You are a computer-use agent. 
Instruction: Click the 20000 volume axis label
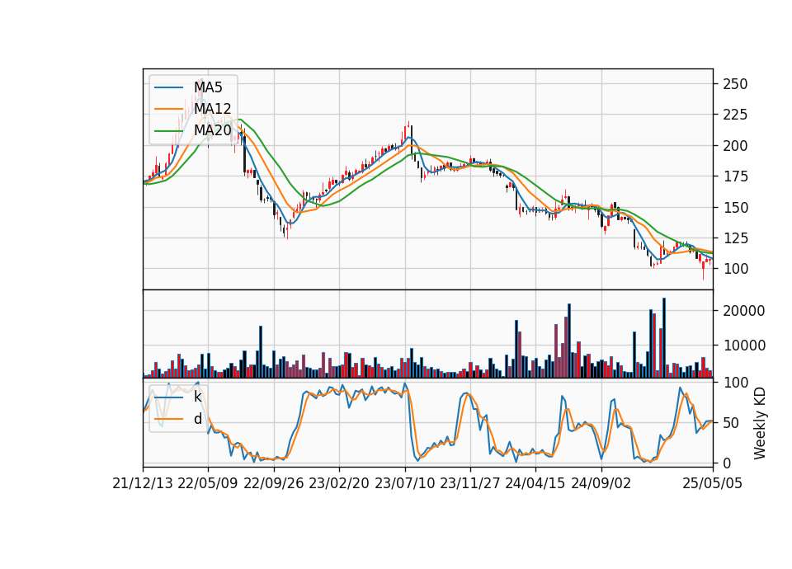[744, 311]
